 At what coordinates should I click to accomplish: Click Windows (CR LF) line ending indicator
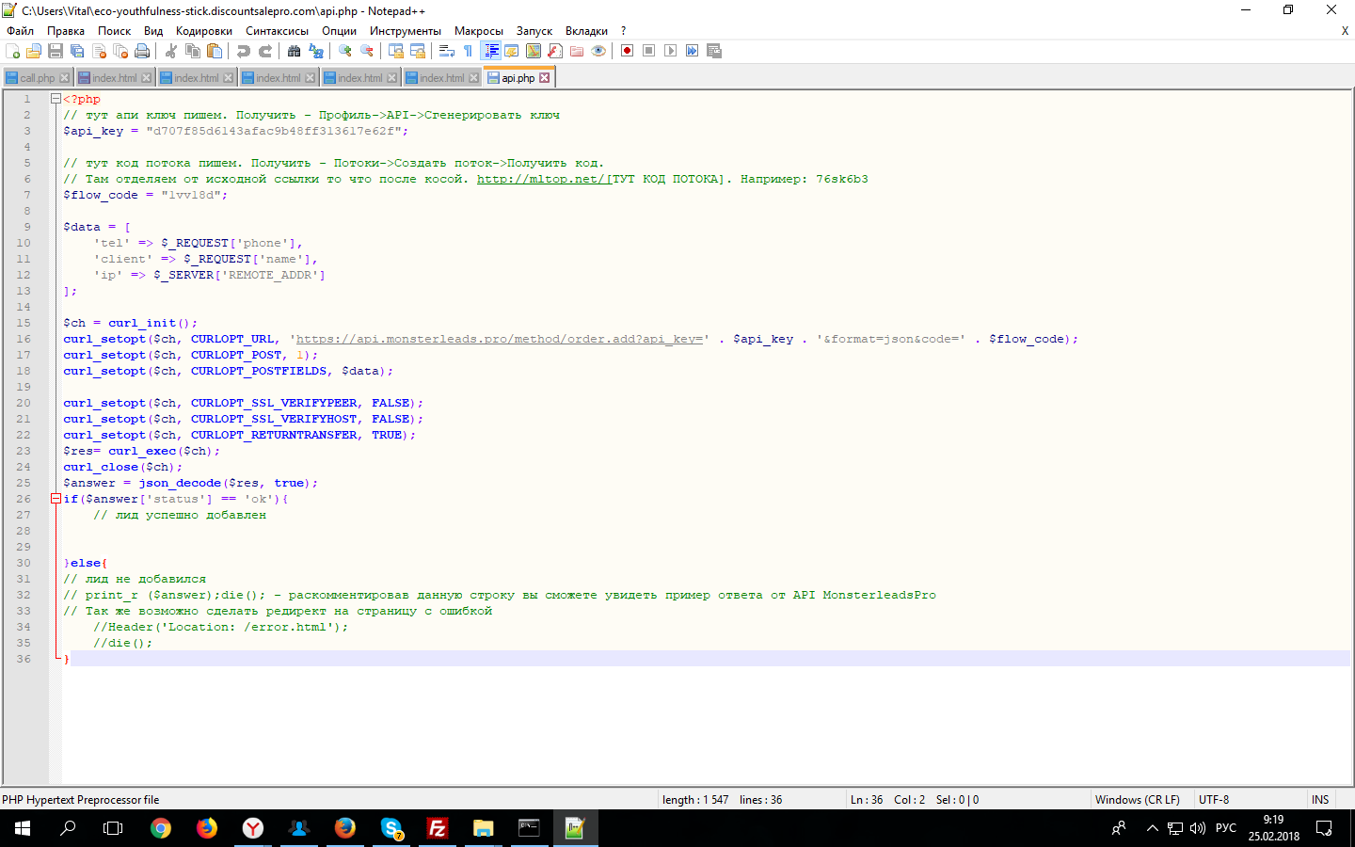(x=1137, y=800)
